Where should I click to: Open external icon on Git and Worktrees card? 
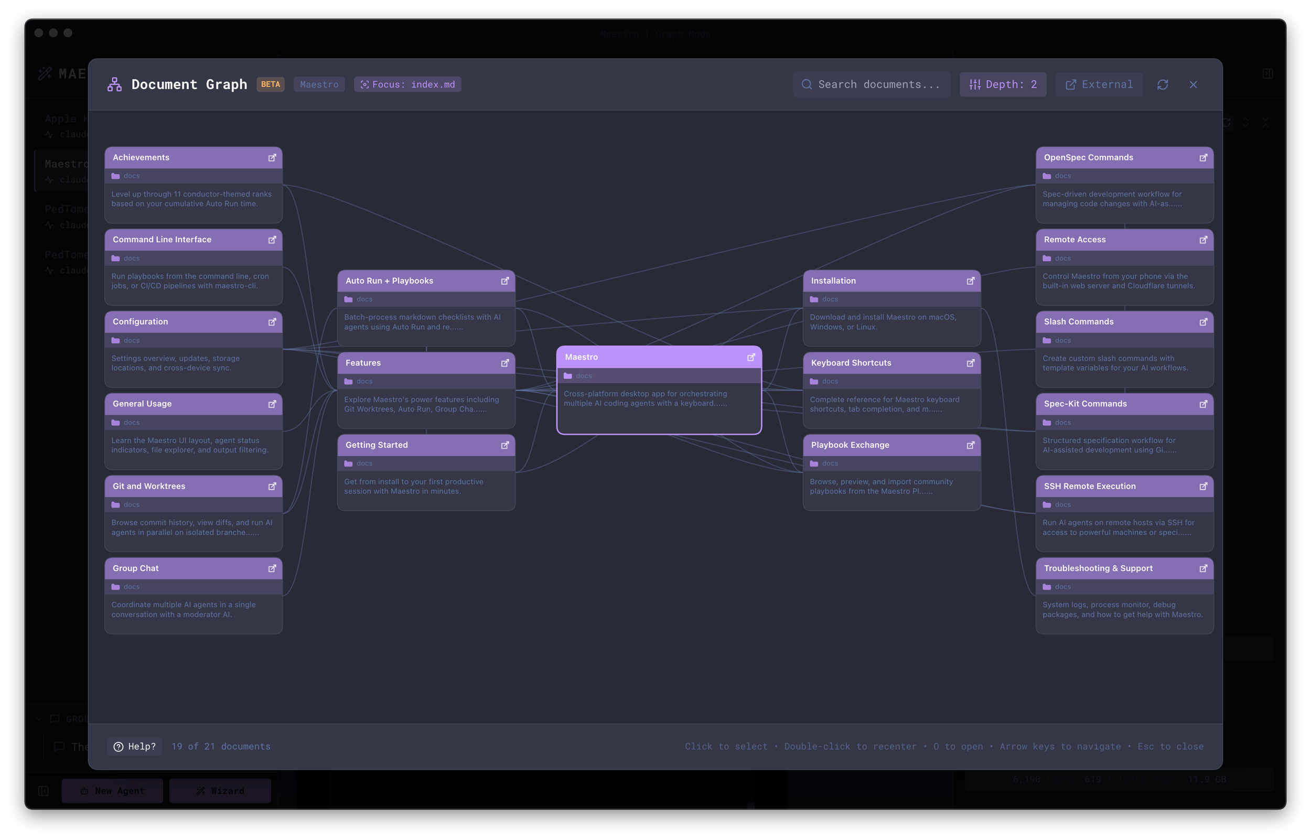pos(272,487)
